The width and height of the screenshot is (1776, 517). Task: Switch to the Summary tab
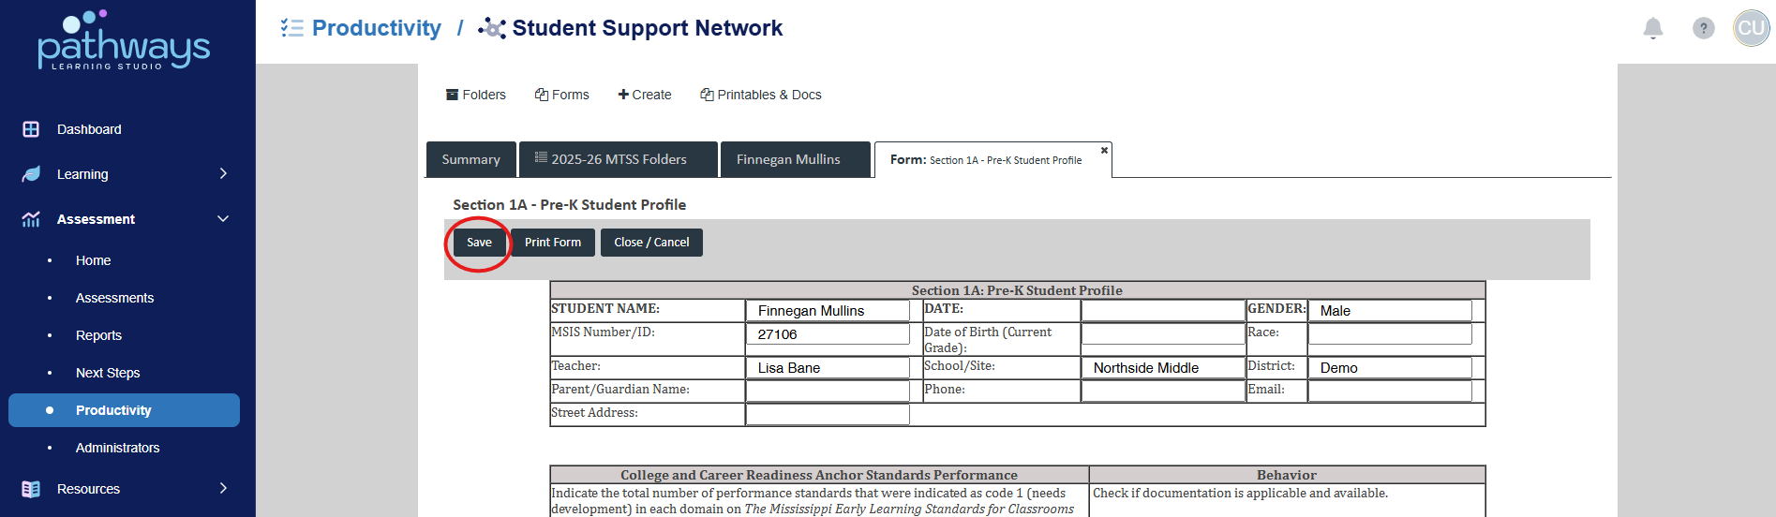[470, 159]
